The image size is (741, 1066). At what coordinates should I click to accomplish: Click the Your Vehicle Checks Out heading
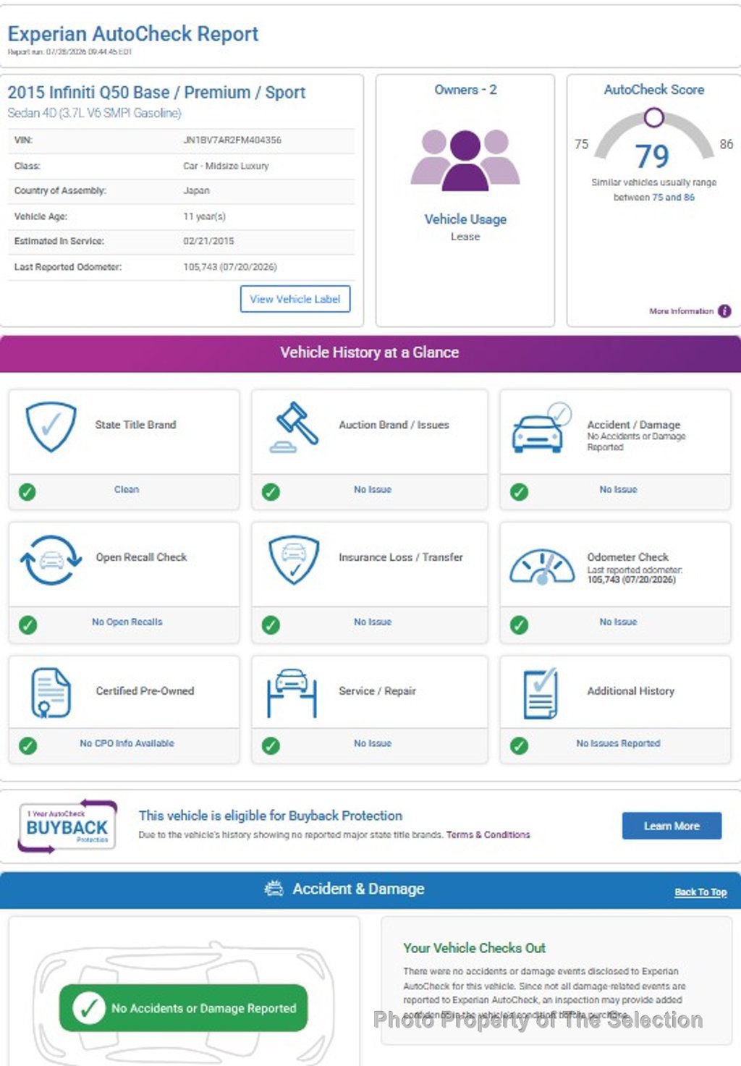click(475, 948)
